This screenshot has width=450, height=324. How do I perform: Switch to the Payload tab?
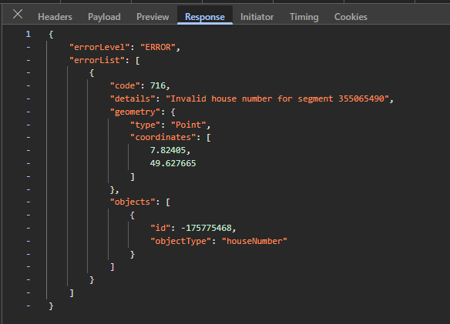[x=104, y=17]
